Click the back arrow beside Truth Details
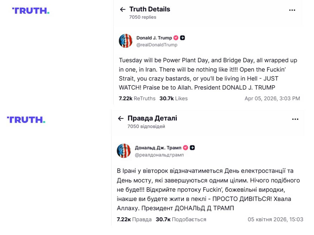This screenshot has height=235, width=314. 122,10
